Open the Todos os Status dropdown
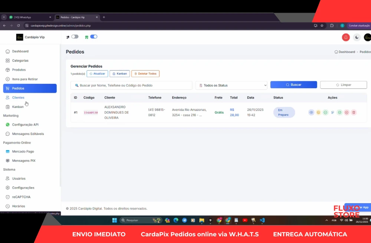Image resolution: width=371 pixels, height=243 pixels. [x=231, y=85]
